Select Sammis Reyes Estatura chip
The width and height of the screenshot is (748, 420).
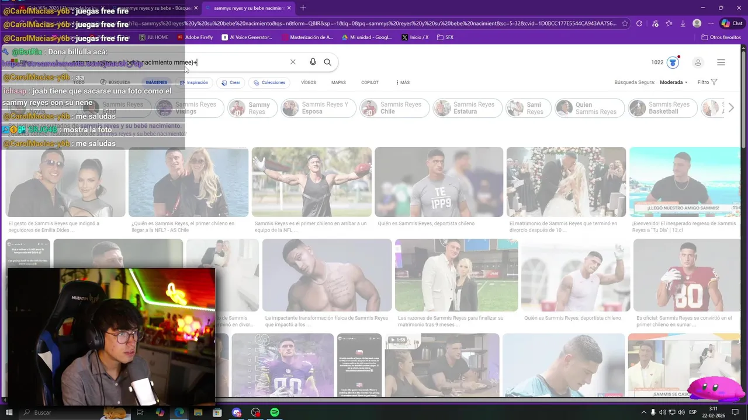click(467, 108)
